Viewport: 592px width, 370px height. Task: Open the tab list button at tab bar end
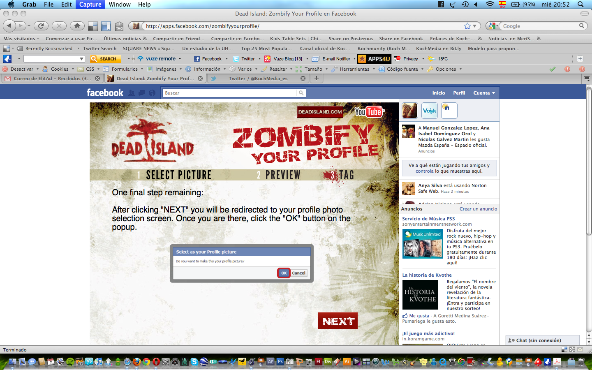pyautogui.click(x=587, y=78)
